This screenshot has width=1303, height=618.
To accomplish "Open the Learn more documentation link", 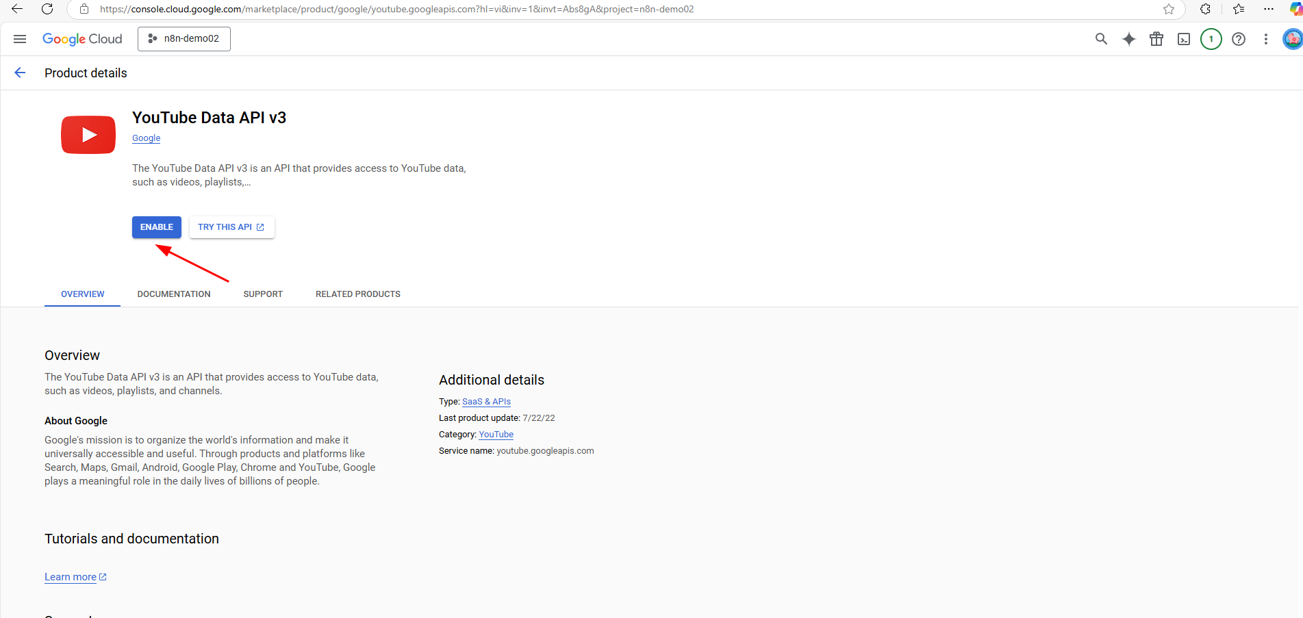I will coord(75,577).
